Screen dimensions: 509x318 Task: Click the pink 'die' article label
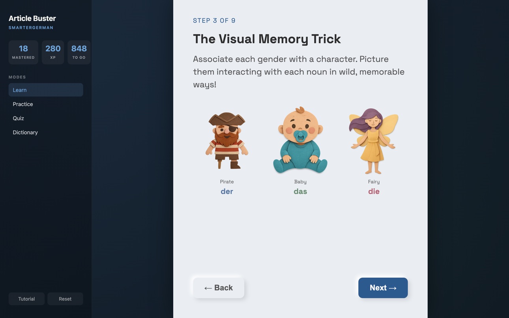click(374, 191)
